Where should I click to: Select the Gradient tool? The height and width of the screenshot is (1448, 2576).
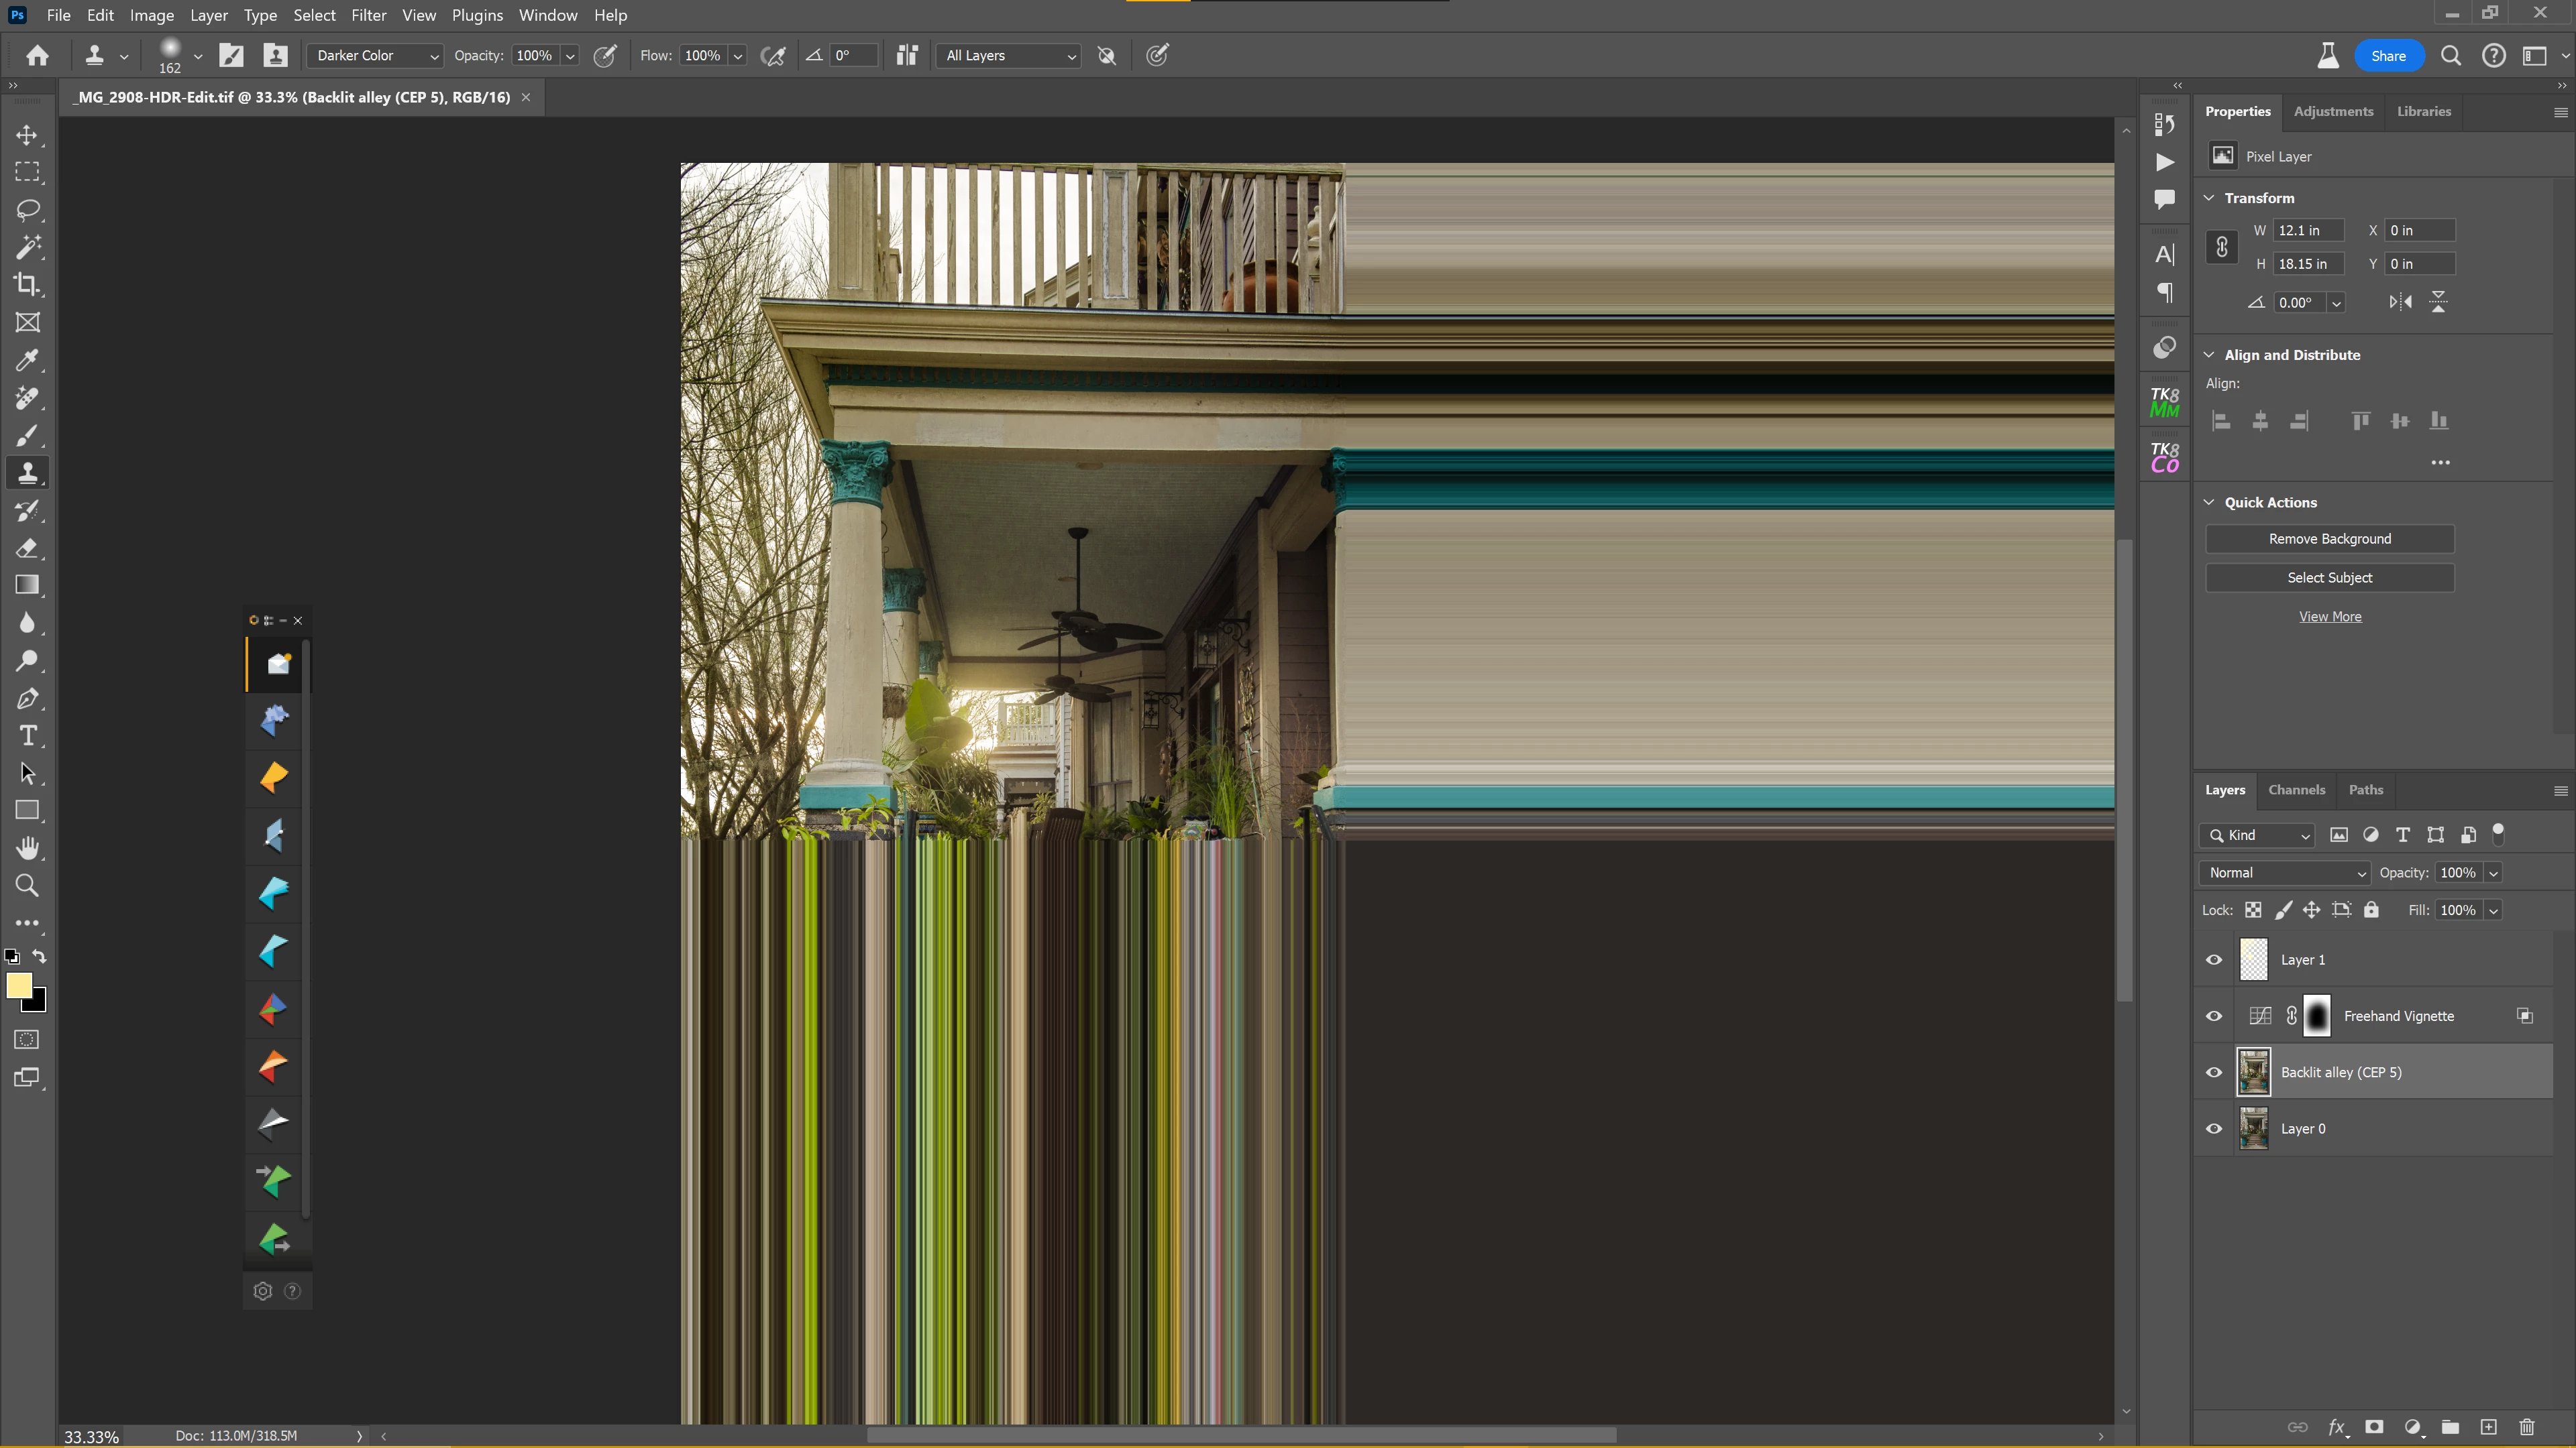click(27, 586)
